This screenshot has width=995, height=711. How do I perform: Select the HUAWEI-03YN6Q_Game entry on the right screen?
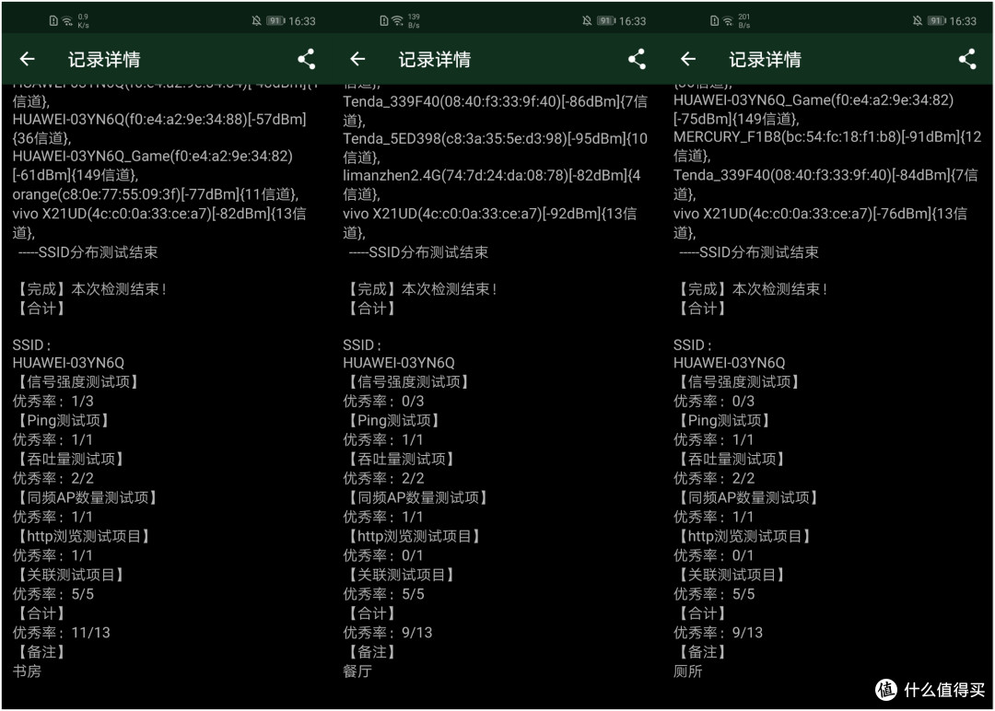pyautogui.click(x=814, y=109)
